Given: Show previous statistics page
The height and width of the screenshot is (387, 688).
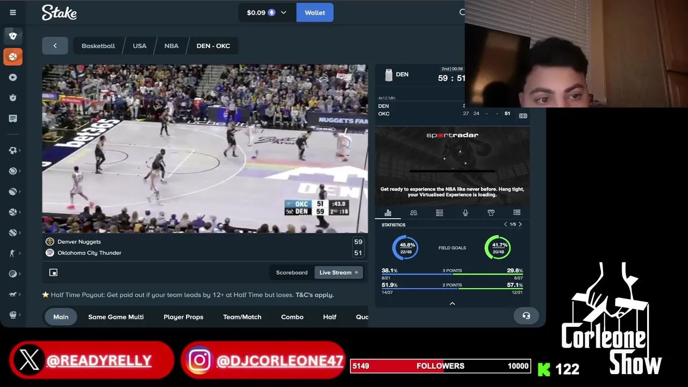Looking at the screenshot, I should pyautogui.click(x=505, y=224).
